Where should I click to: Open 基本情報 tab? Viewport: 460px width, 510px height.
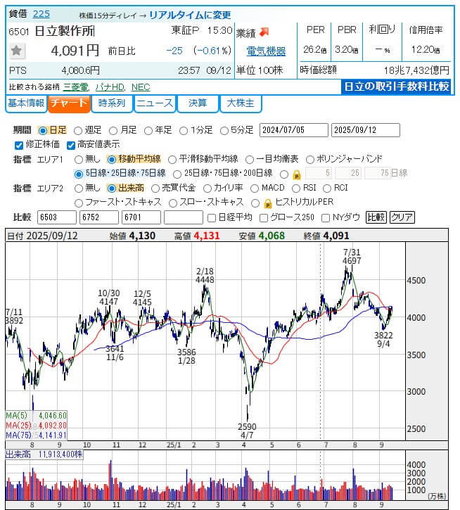(26, 103)
